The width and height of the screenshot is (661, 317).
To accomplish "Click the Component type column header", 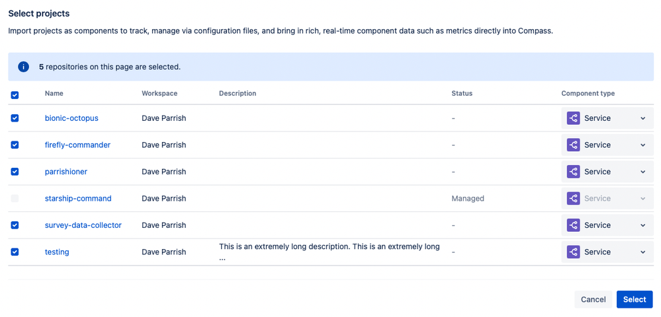I will tap(588, 94).
